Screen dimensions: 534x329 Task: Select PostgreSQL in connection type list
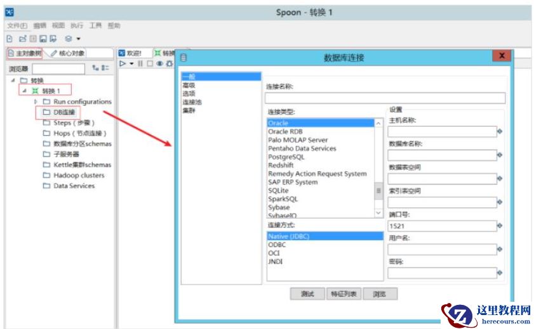[286, 157]
